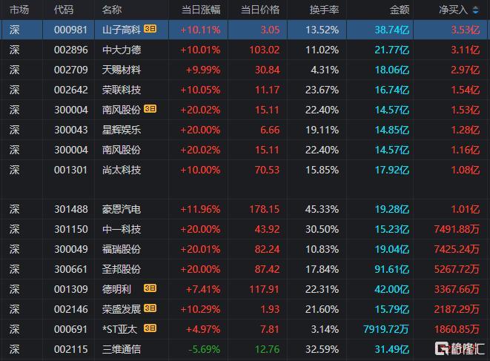Sort by the 当日涨幅 column header
The height and width of the screenshot is (361, 490).
[x=201, y=10]
